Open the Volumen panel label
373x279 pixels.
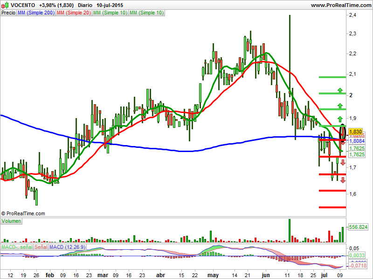point(11,221)
